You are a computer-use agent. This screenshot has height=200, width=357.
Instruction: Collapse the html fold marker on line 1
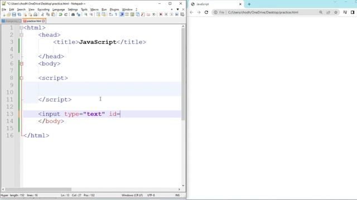[21, 28]
